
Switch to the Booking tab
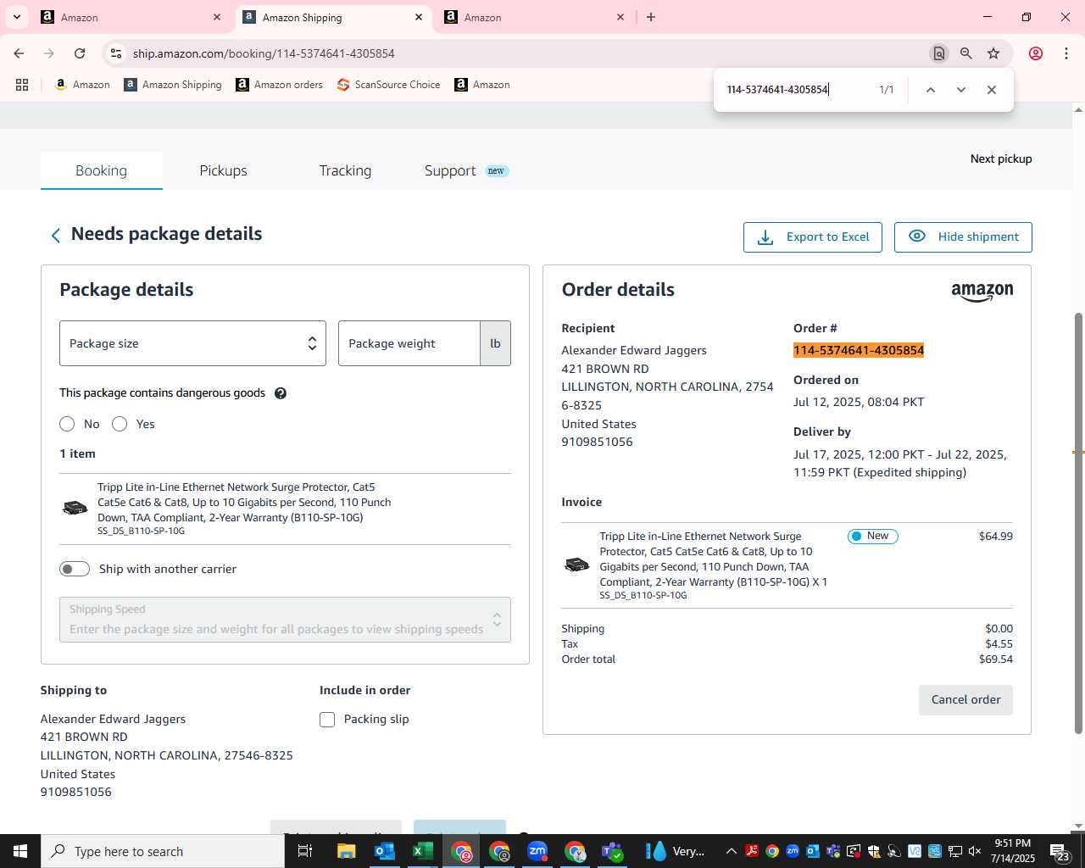point(101,170)
